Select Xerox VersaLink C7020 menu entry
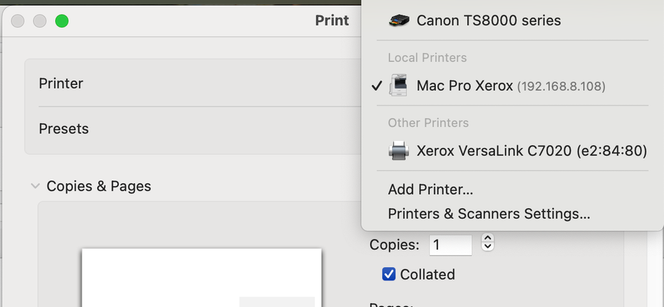The height and width of the screenshot is (307, 664). 532,151
